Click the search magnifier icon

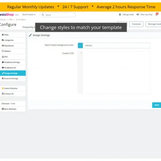[x=43, y=15]
